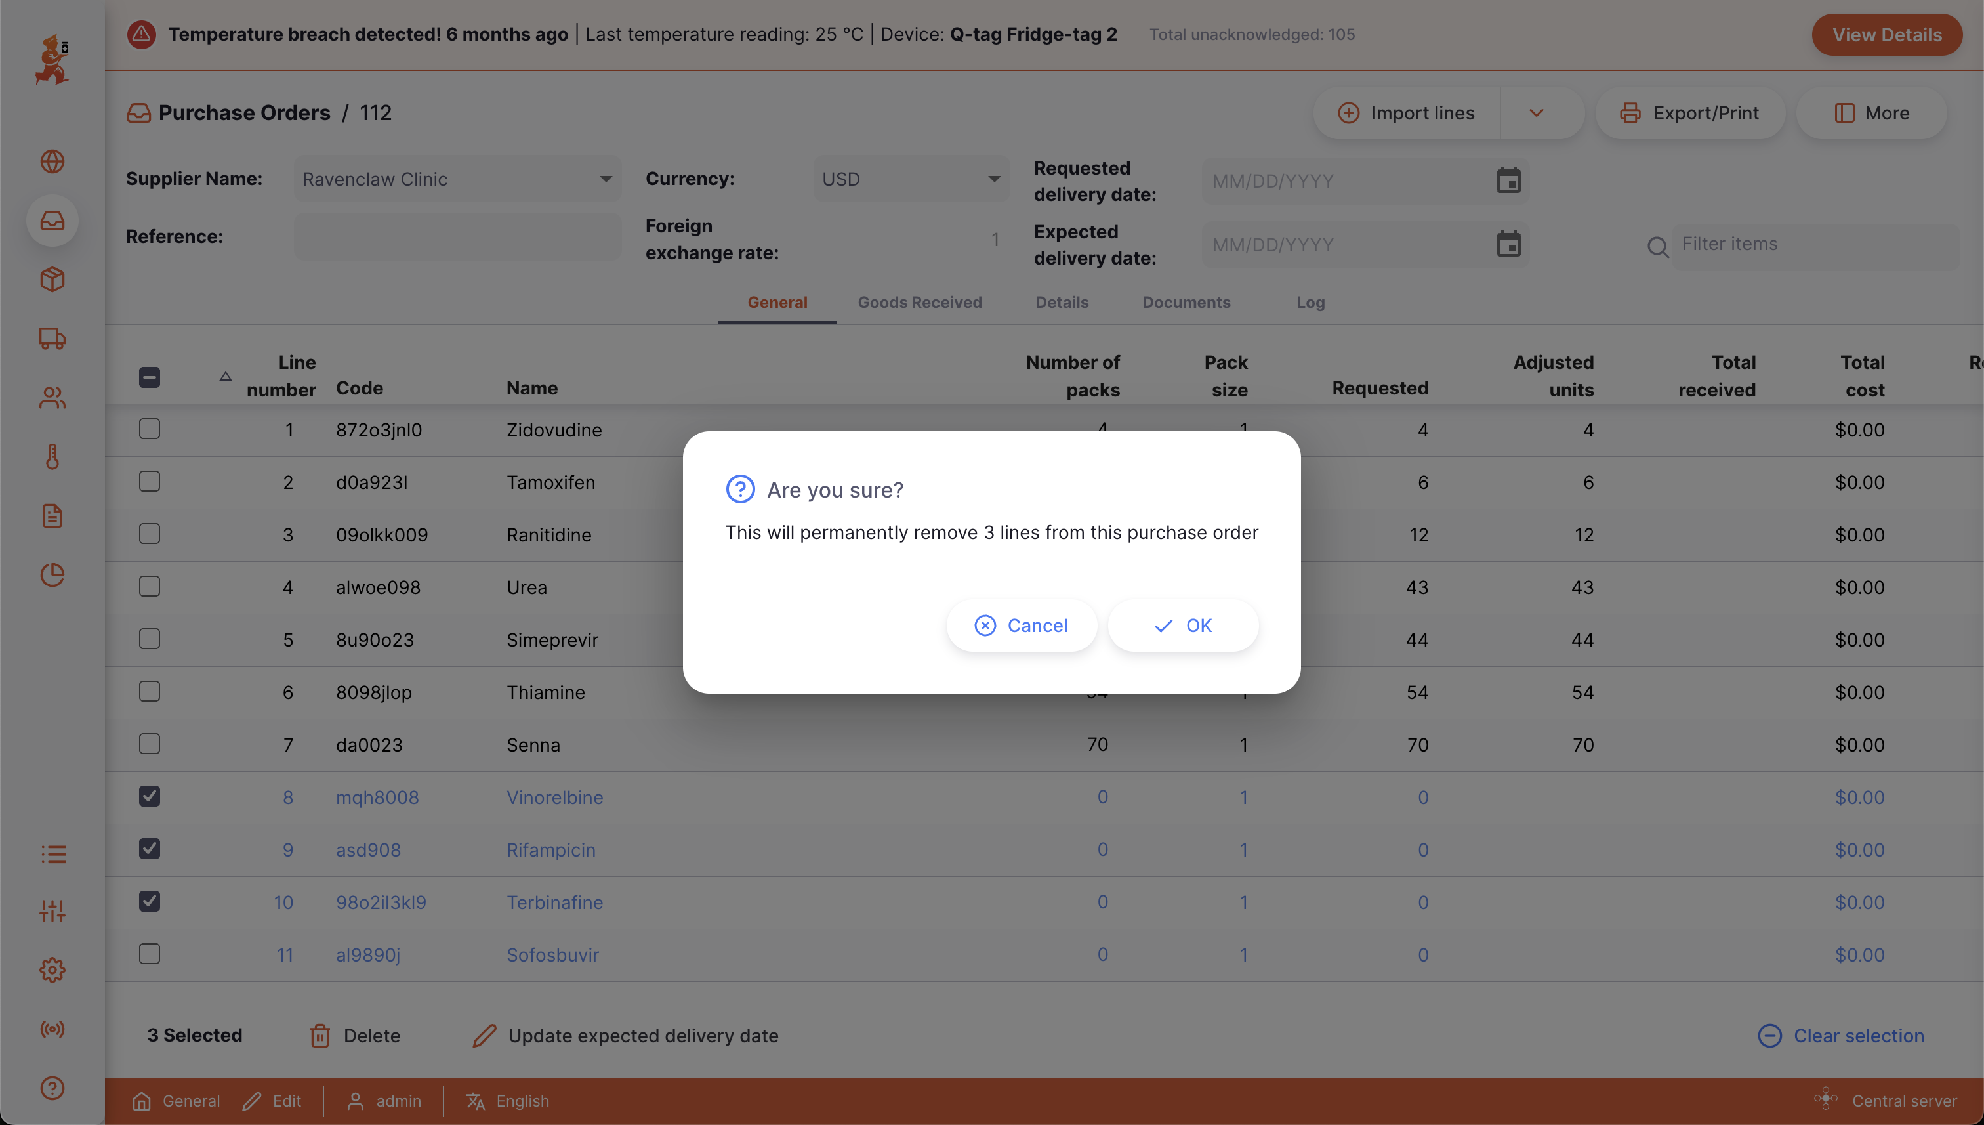Open the Catalogue box icon in sidebar
The image size is (1984, 1125).
[52, 280]
